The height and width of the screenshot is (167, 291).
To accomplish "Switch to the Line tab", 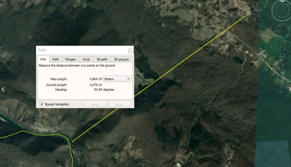I will (43, 59).
